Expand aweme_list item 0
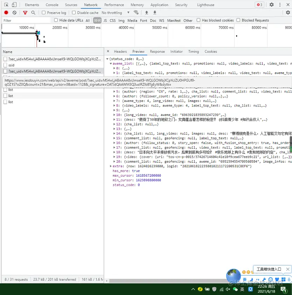Image resolution: width=292 pixels, height=295 pixels. pyautogui.click(x=114, y=68)
